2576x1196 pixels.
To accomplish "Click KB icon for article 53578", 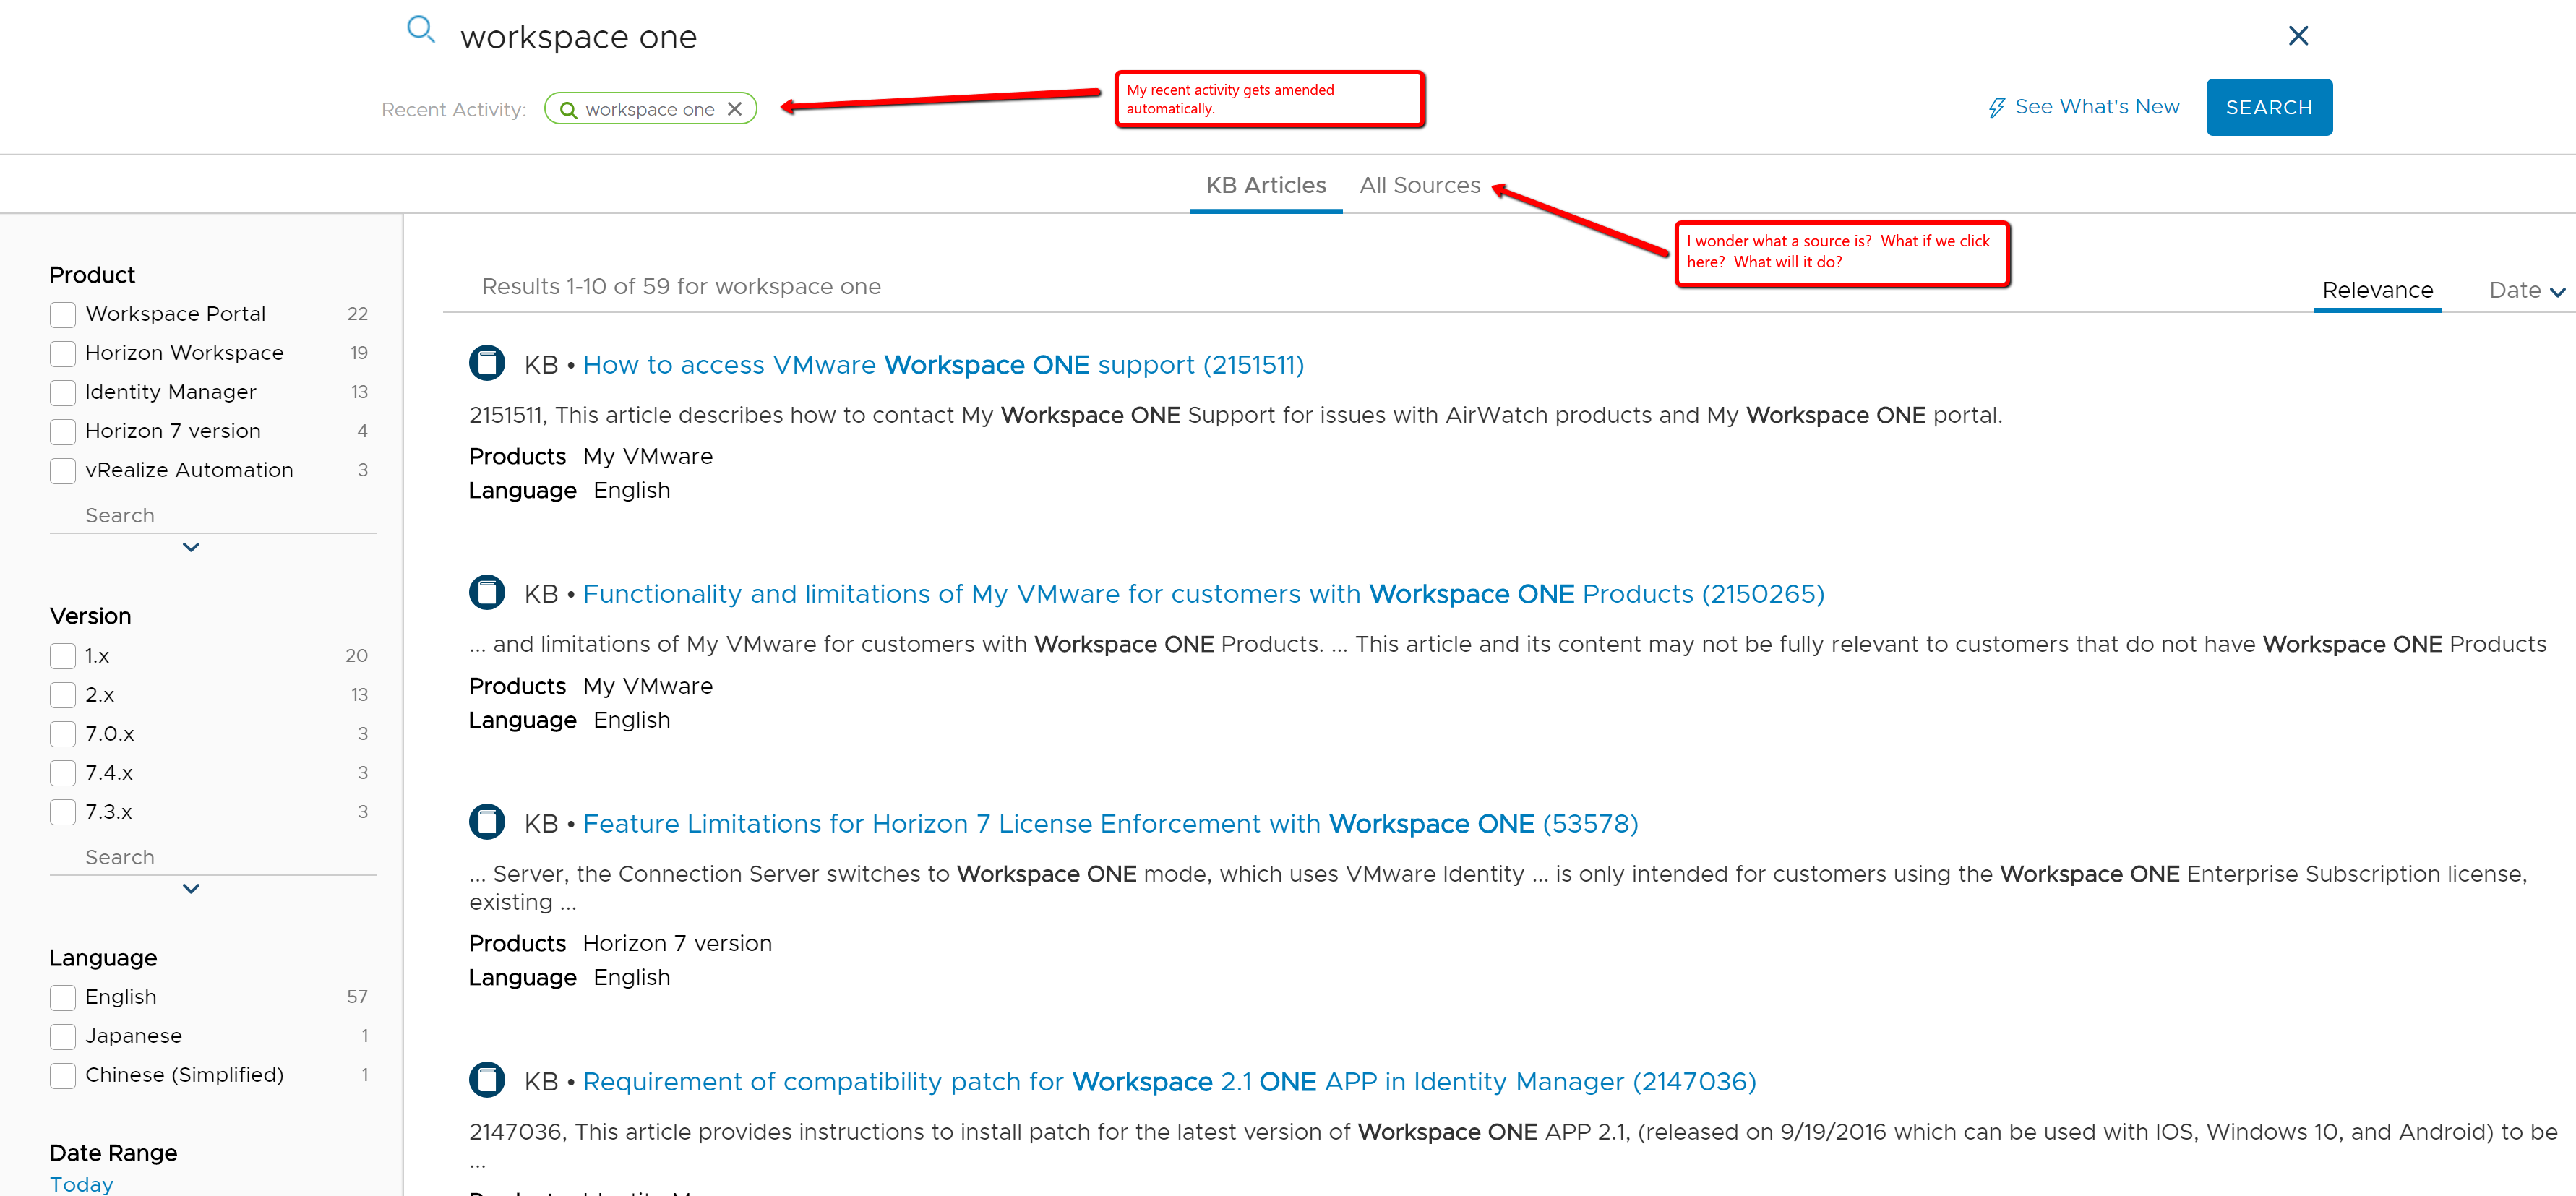I will (x=487, y=822).
